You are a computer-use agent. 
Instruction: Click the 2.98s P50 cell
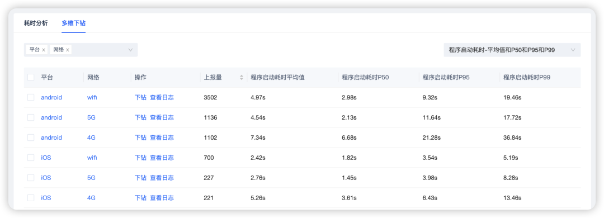(x=349, y=97)
